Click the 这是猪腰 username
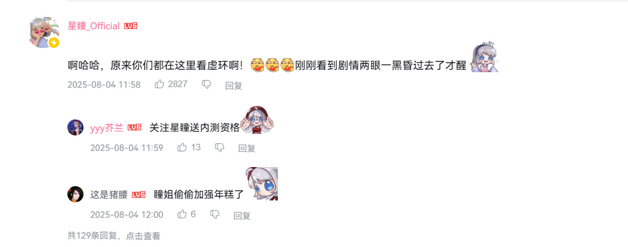628x247 pixels. click(109, 195)
